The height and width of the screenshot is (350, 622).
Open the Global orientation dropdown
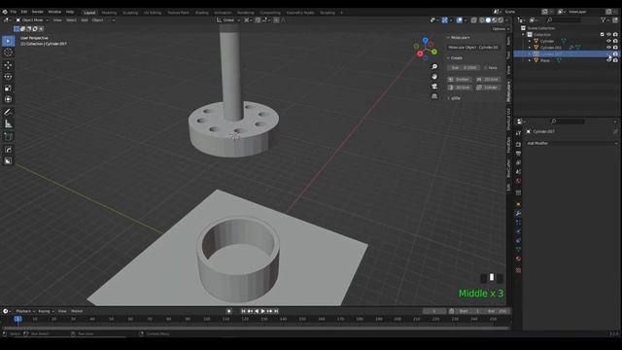tap(228, 19)
